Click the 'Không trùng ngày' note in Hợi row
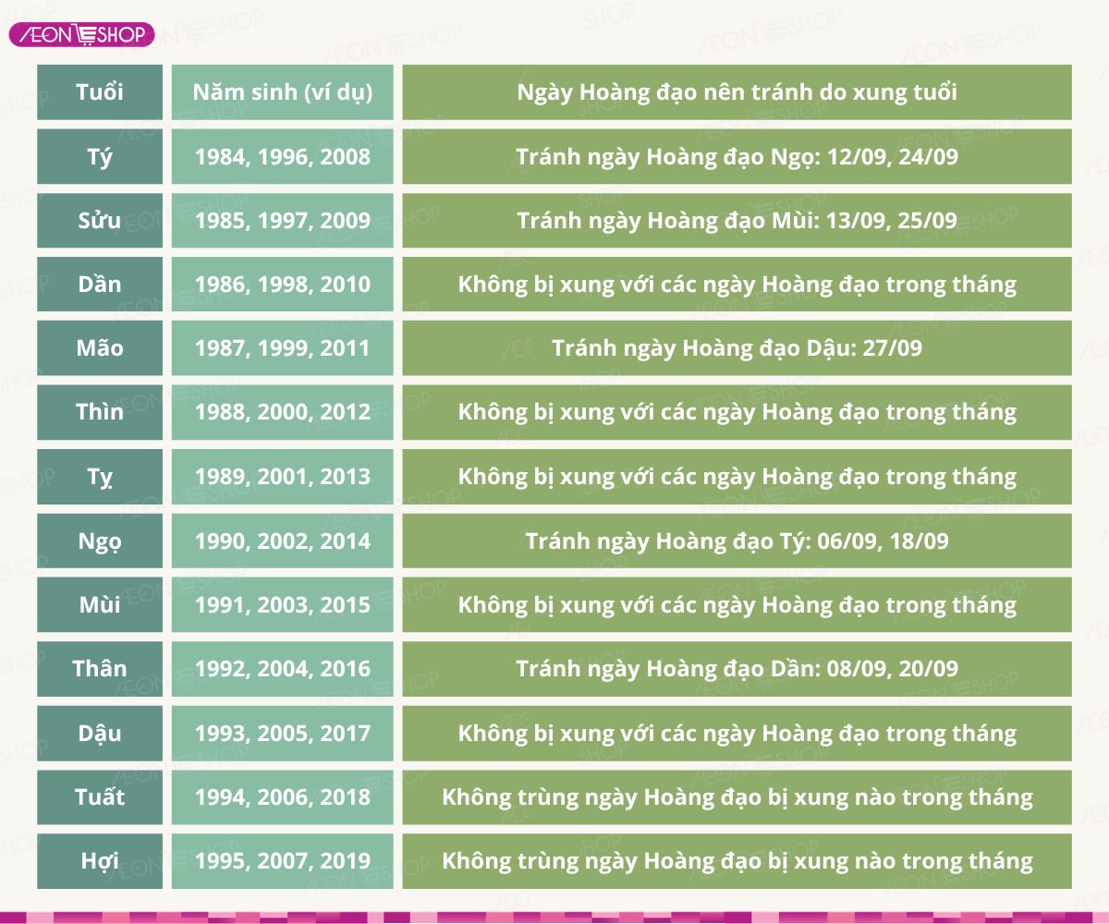The image size is (1109, 924). 737,861
